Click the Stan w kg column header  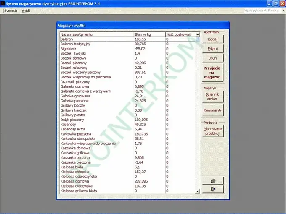(150, 34)
